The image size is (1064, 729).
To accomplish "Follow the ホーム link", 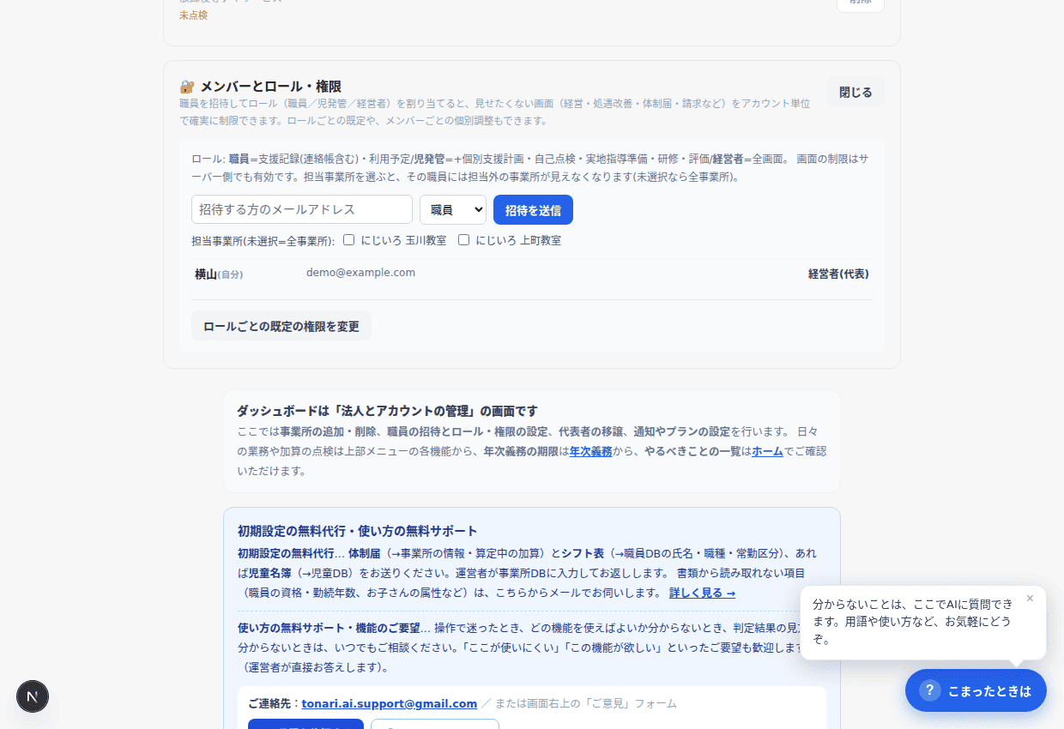I will [x=768, y=451].
